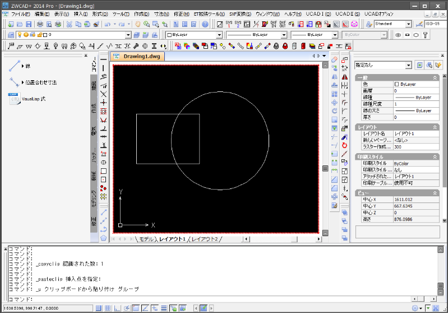Switch to the レイアウト2 tab
Screen dimensions: 448x313
pyautogui.click(x=205, y=239)
